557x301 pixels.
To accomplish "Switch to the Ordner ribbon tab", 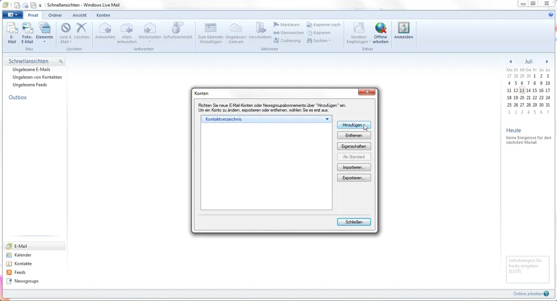I will tap(55, 15).
